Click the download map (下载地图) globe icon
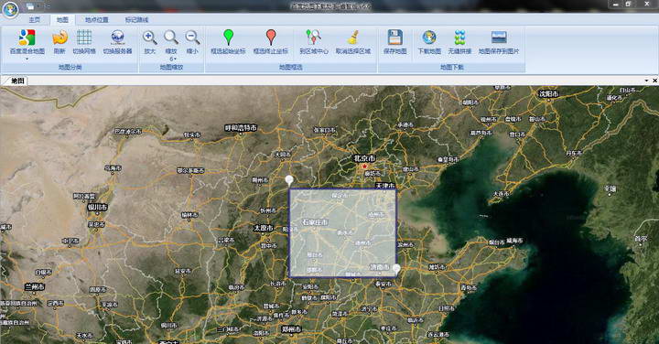 coord(429,38)
